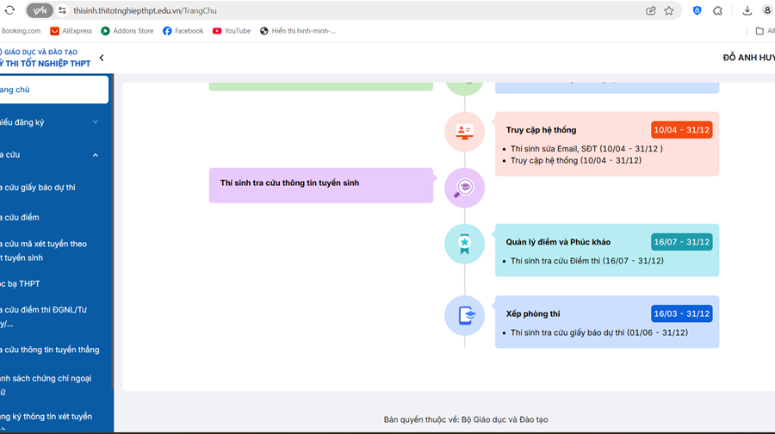Open Tra cứu giấy báo dự thi

point(39,187)
